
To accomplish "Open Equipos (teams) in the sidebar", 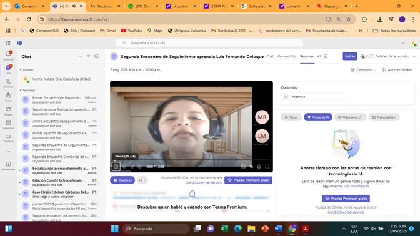I will tap(8, 111).
